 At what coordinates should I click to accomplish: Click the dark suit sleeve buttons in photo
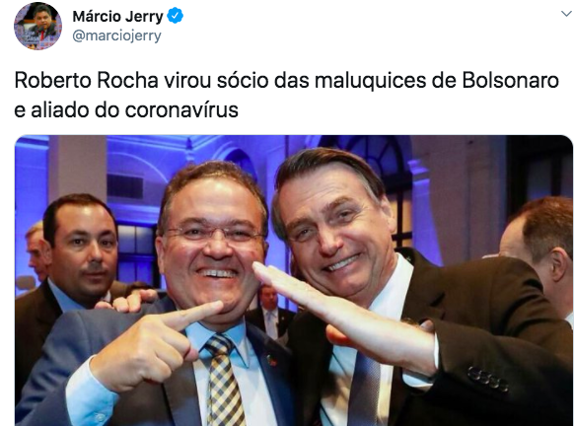[x=488, y=378]
